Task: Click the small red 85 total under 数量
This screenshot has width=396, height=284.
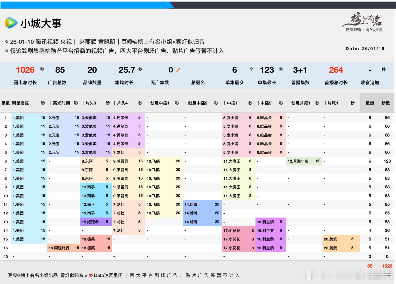Action: (x=370, y=266)
